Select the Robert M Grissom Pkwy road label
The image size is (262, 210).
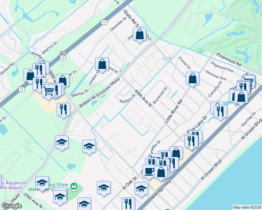click(x=99, y=92)
